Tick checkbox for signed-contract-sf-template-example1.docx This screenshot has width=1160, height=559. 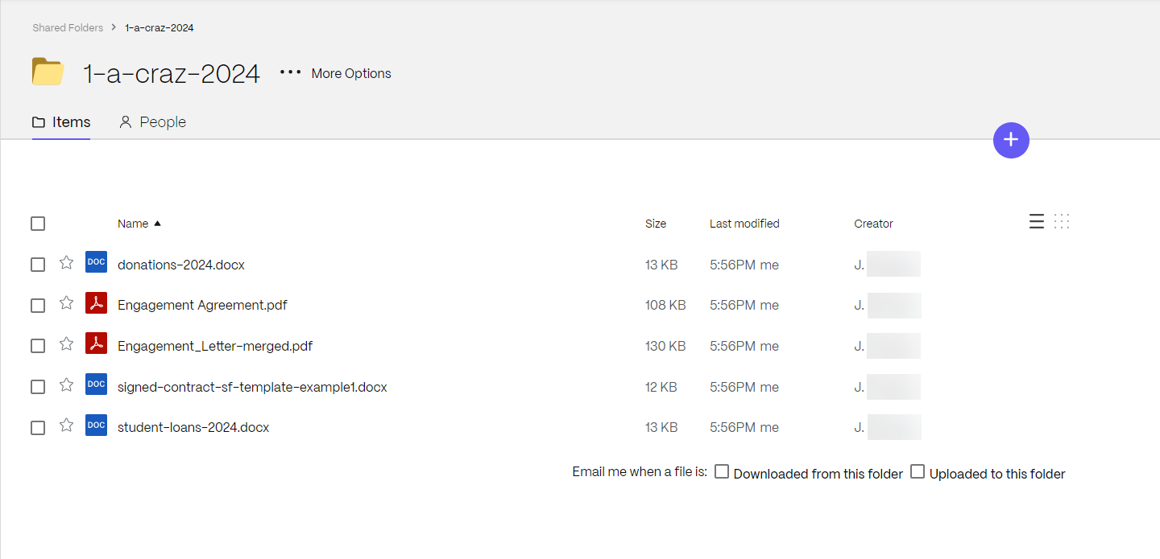click(x=38, y=387)
